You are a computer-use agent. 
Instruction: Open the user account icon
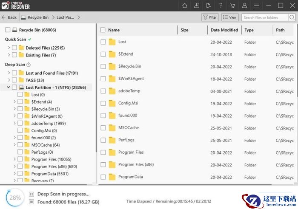245,6
